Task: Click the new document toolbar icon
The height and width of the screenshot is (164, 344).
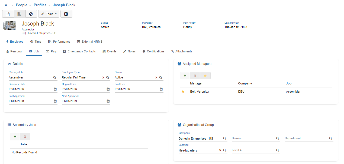Action: point(8,14)
